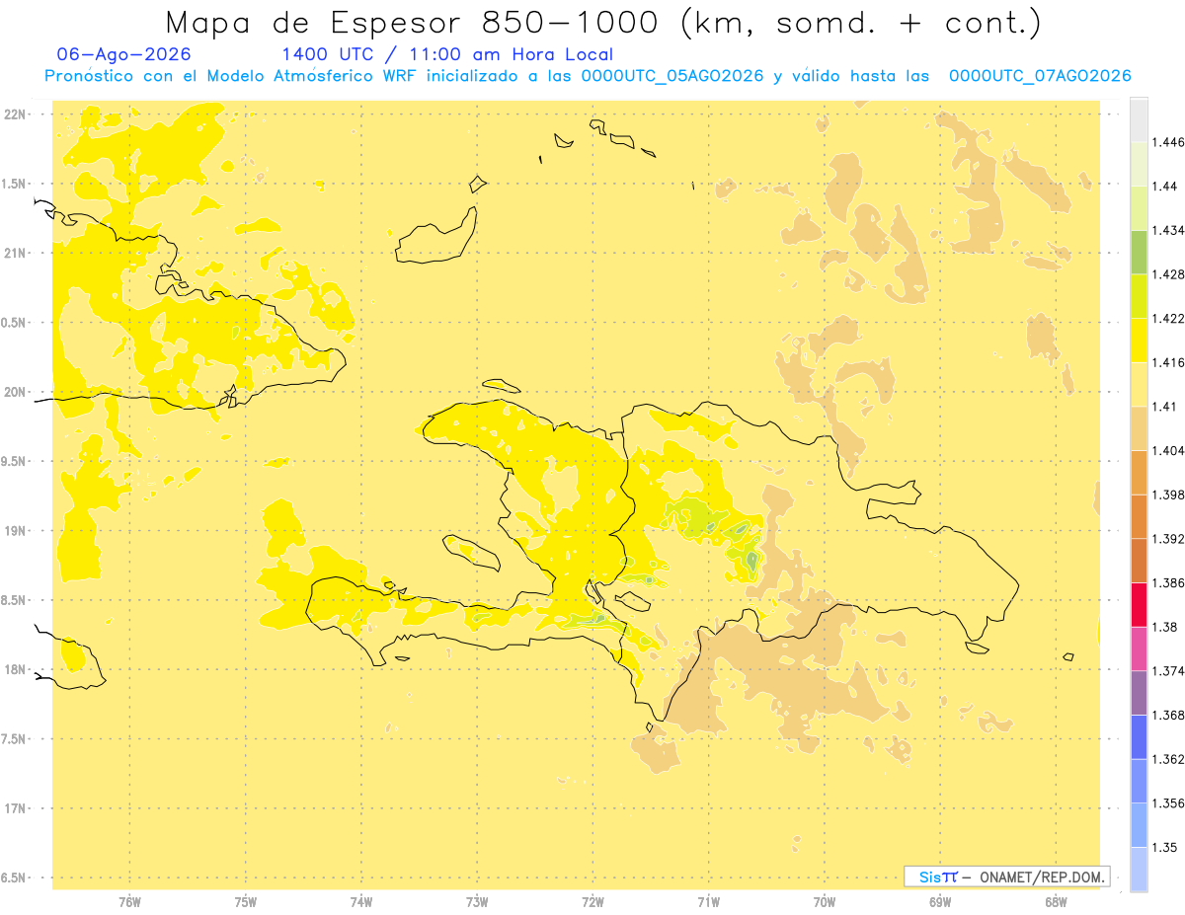The image size is (1185, 915).
Task: Click the "0000UTC_05AGO2026" initialization timestamp
Action: (671, 76)
